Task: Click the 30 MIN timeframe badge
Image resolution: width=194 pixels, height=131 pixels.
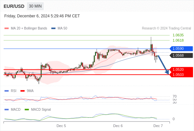Action: (x=35, y=6)
